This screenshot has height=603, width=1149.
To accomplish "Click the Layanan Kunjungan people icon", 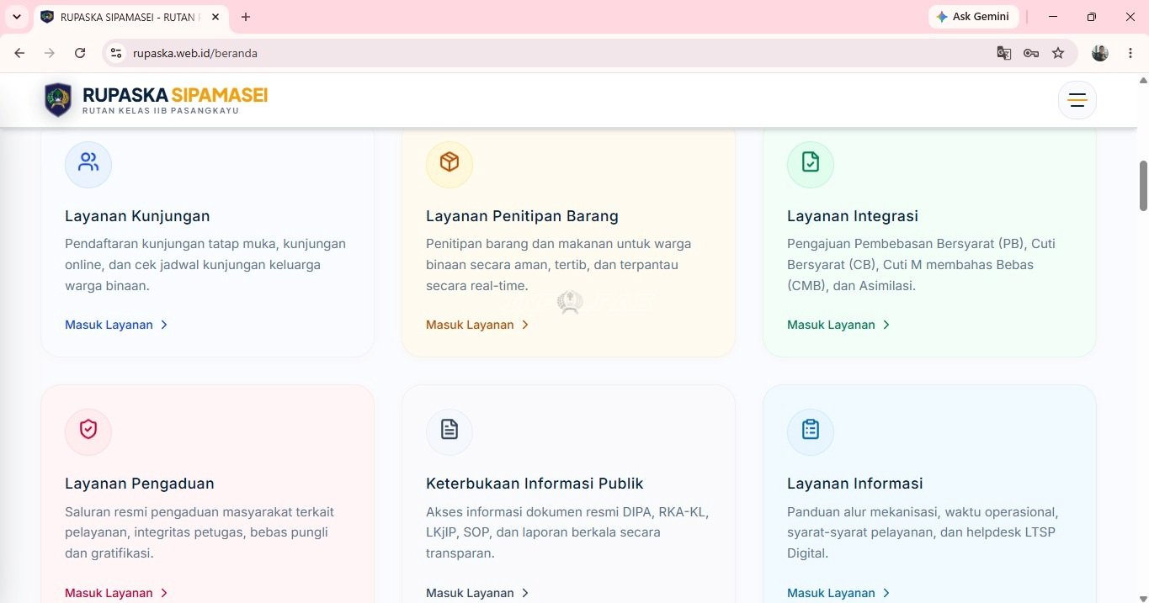I will tap(88, 163).
